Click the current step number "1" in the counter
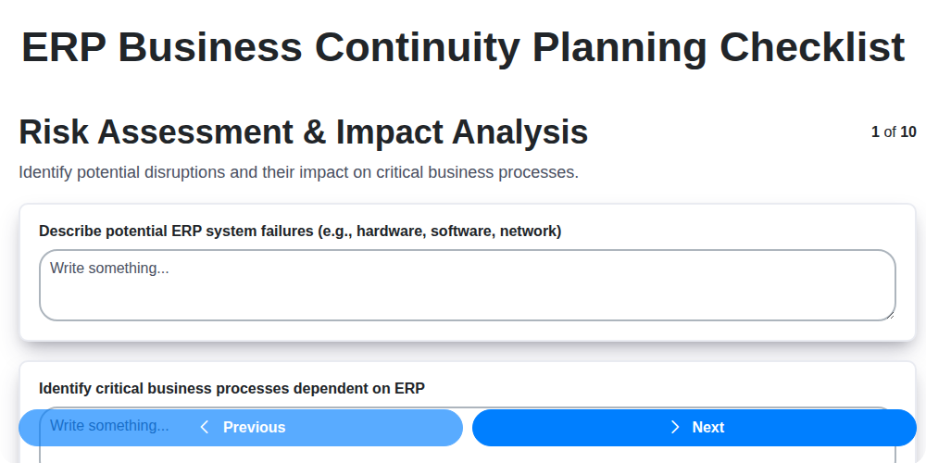This screenshot has width=926, height=463. coord(875,131)
